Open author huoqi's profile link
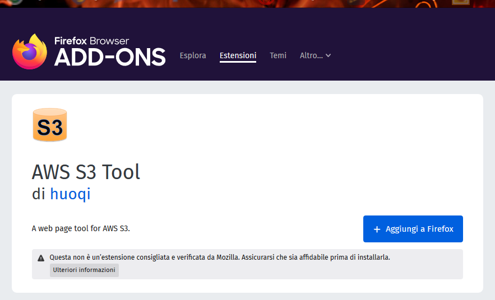This screenshot has height=300, width=495. pos(70,194)
